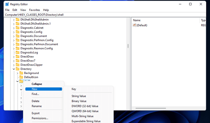This screenshot has height=123, width=210.
Task: Select the DefaultIcon key label
Action: point(31,77)
